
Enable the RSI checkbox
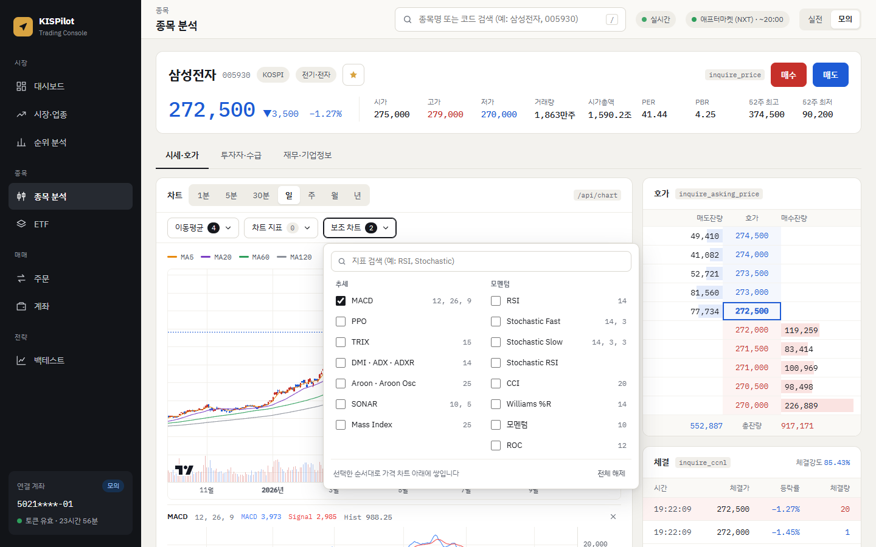click(x=496, y=301)
